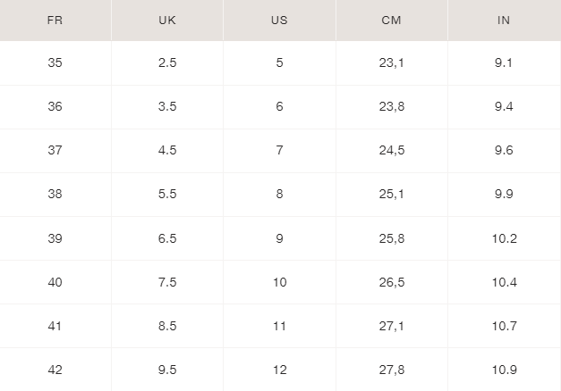Viewport: 561px width, 391px height.
Task: Click the 27,1 CM cell
Action: (x=392, y=326)
